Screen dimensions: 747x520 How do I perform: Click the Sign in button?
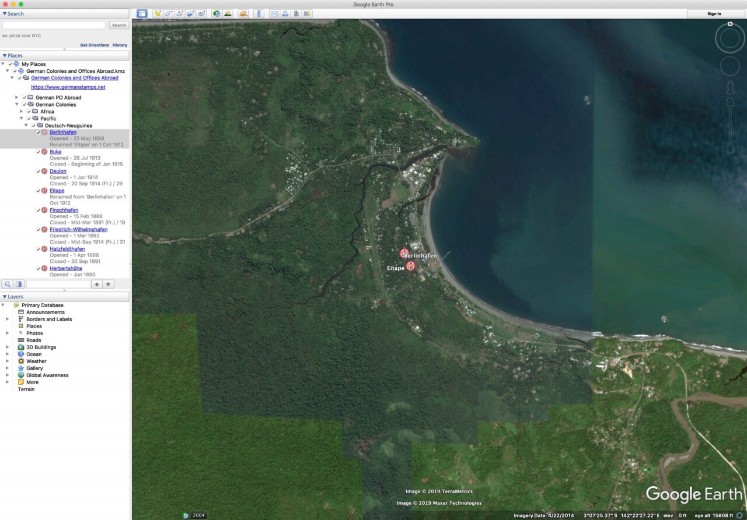(x=714, y=13)
